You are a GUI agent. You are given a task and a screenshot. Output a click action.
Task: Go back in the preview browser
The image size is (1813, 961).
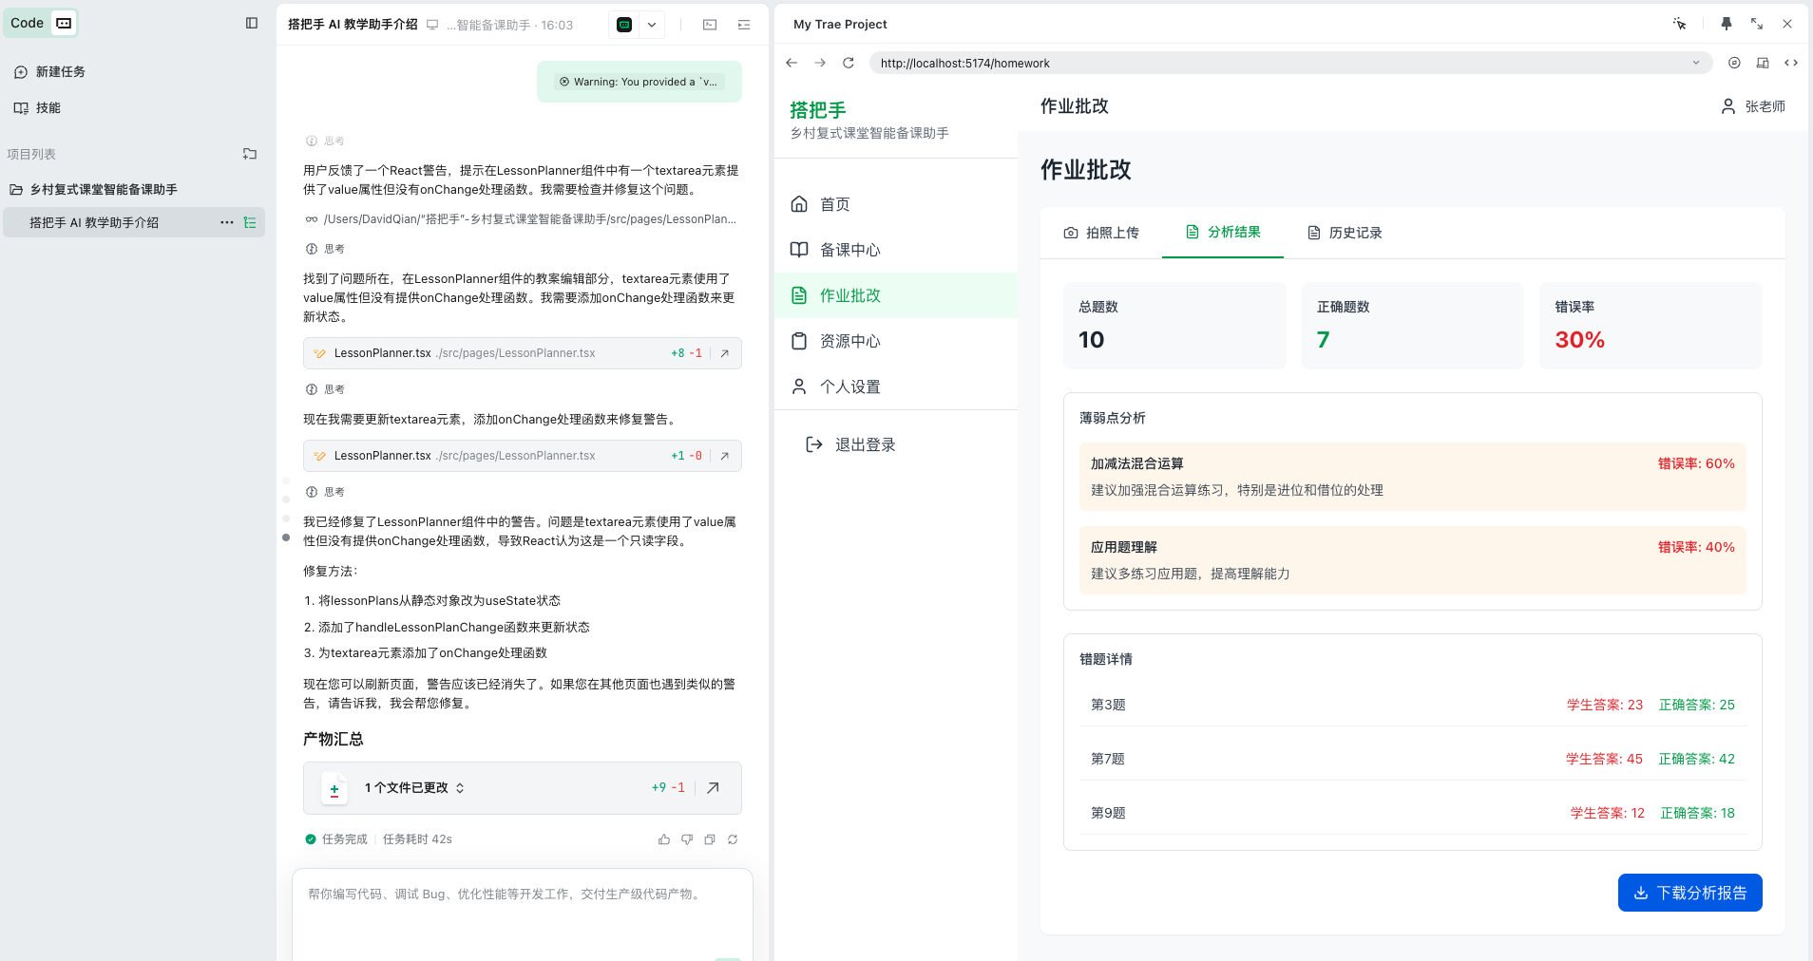pyautogui.click(x=792, y=63)
